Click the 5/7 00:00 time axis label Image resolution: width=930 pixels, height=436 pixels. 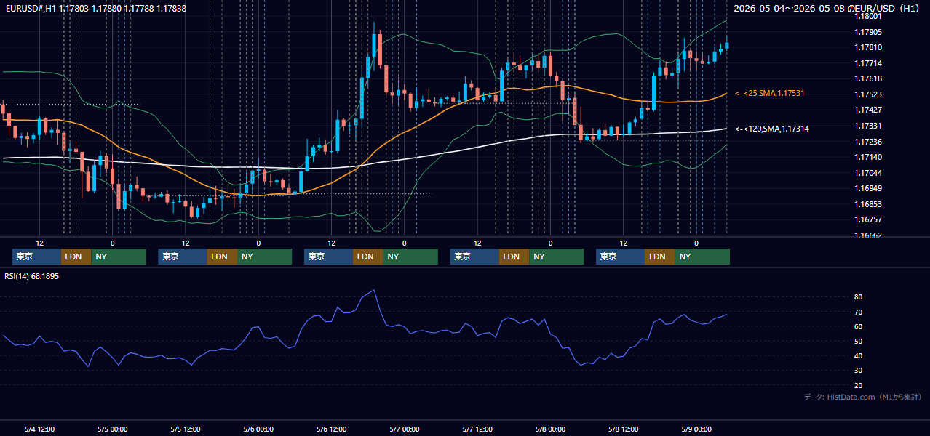(405, 429)
